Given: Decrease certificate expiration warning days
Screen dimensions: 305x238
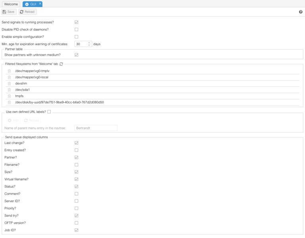Looking at the screenshot, I should coord(89,45).
